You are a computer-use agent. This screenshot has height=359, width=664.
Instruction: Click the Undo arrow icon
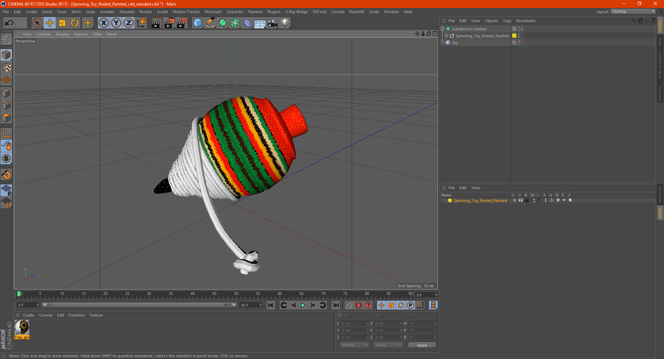[x=9, y=23]
